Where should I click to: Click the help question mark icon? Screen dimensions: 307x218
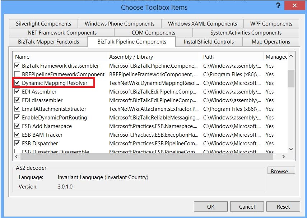point(278,5)
